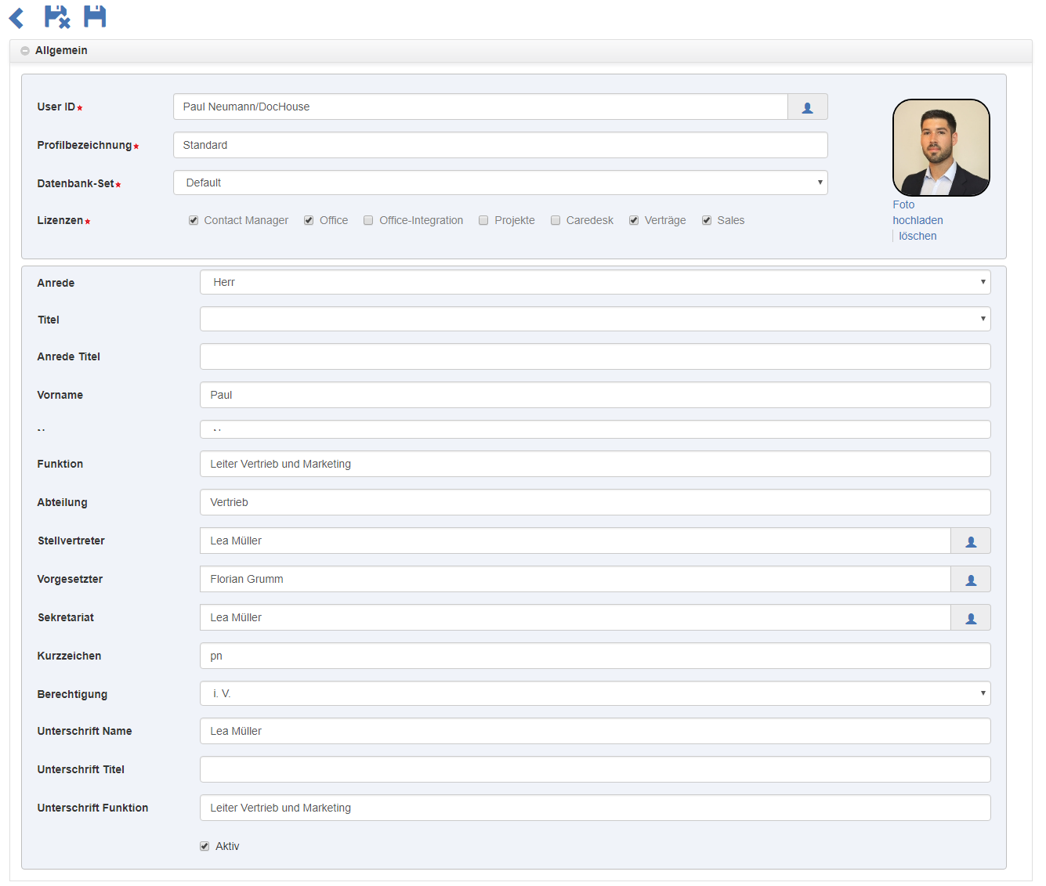Image resolution: width=1046 pixels, height=886 pixels.
Task: Open person picker for Vorgesetzter
Action: coord(970,580)
